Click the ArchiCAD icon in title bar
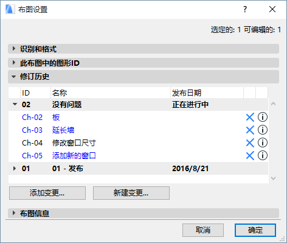Viewport: 287px width, 243px height. click(x=10, y=9)
